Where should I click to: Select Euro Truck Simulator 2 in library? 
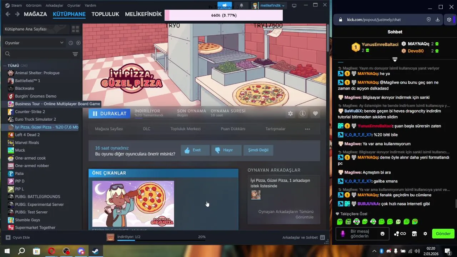35,119
